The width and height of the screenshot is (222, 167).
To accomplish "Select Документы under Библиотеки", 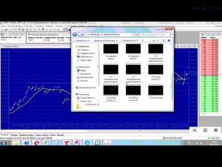I will (86, 74).
